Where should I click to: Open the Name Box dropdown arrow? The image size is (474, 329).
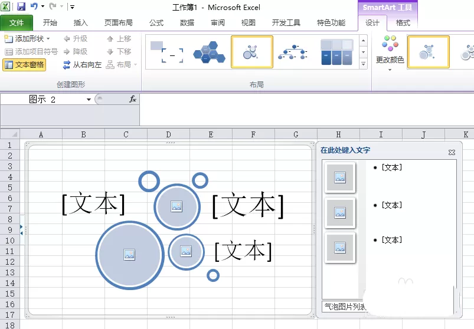click(x=89, y=99)
